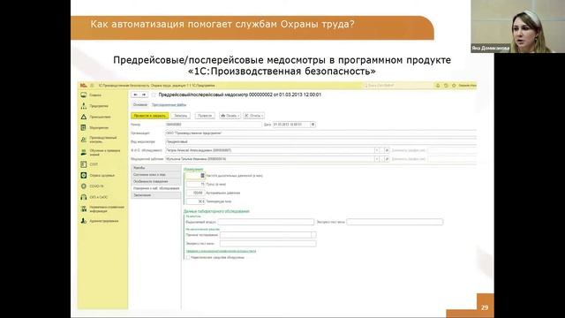Switch to the Основное tab

pyautogui.click(x=140, y=105)
